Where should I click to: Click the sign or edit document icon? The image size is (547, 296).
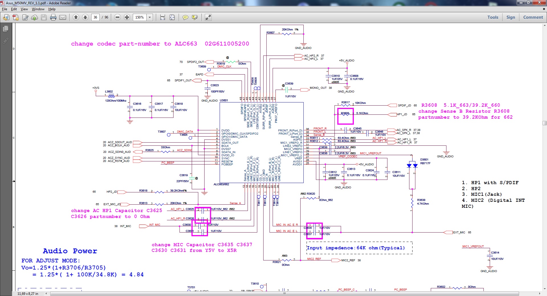[25, 17]
